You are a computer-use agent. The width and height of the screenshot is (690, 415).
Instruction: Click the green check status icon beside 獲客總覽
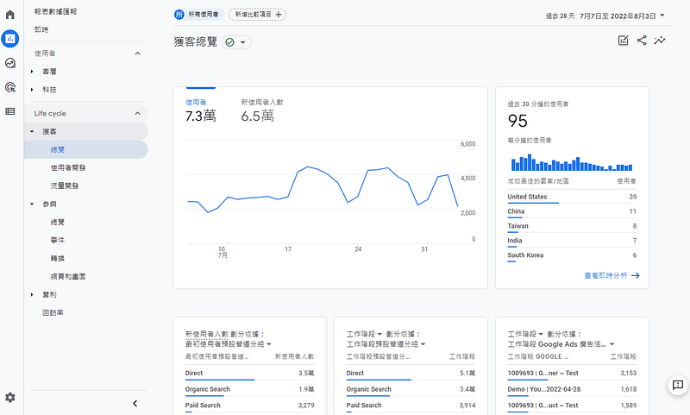[x=229, y=42]
